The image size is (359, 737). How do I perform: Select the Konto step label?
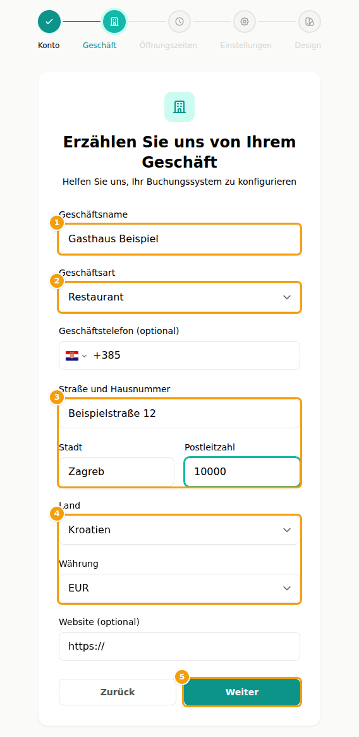[x=49, y=46]
